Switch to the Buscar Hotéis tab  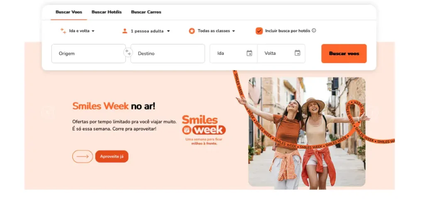click(x=107, y=12)
